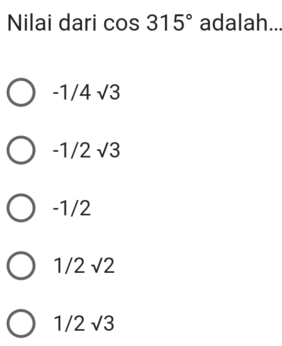Click the answer label text -1/2
The width and height of the screenshot is (282, 346).
coord(72,208)
